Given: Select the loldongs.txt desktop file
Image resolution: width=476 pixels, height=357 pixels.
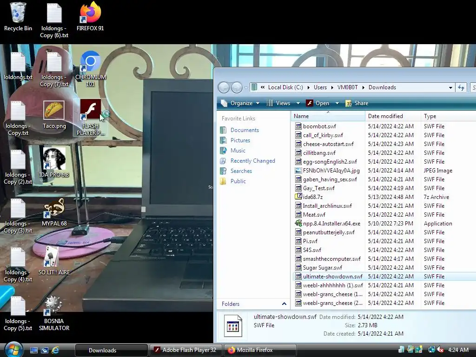Looking at the screenshot, I should [18, 66].
